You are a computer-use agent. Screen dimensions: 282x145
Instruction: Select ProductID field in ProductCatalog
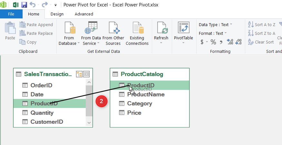pos(150,85)
